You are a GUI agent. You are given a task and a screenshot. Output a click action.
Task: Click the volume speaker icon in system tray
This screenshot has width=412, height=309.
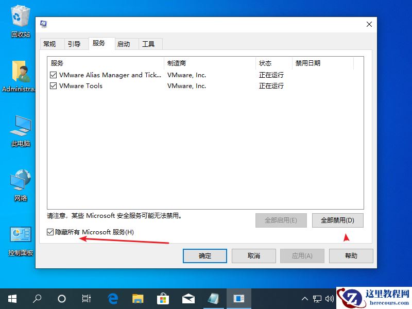click(330, 298)
